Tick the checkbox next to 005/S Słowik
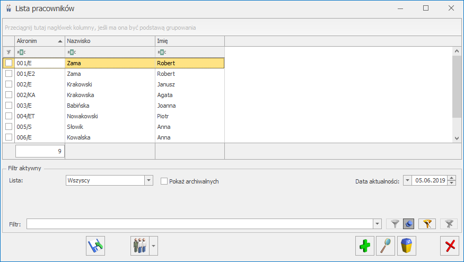Screen dimensions: 464x262 [x=9, y=126]
